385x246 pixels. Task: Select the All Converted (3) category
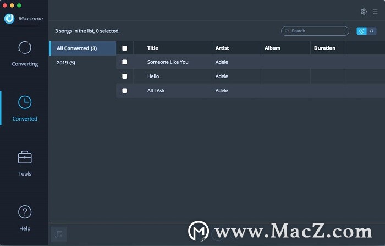click(82, 48)
